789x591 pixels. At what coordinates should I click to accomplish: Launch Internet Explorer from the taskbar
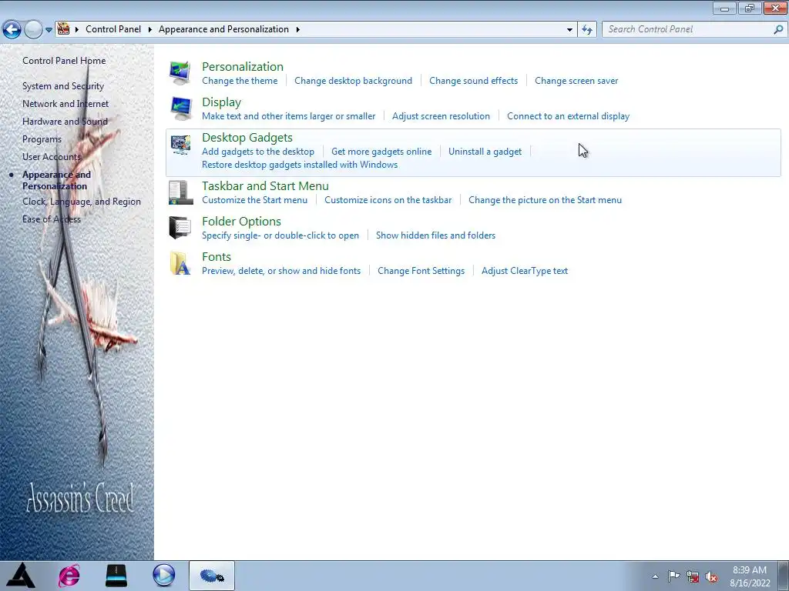point(69,576)
